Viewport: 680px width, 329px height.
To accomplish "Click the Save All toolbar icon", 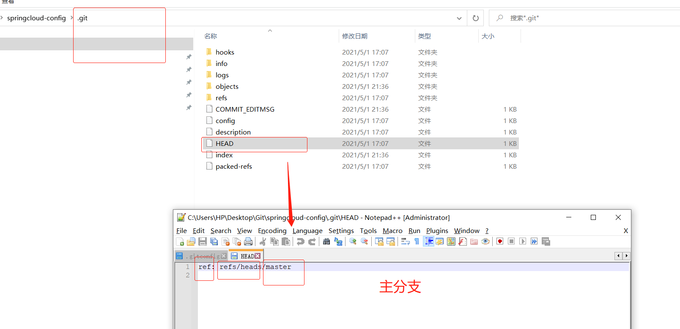I will [x=214, y=241].
